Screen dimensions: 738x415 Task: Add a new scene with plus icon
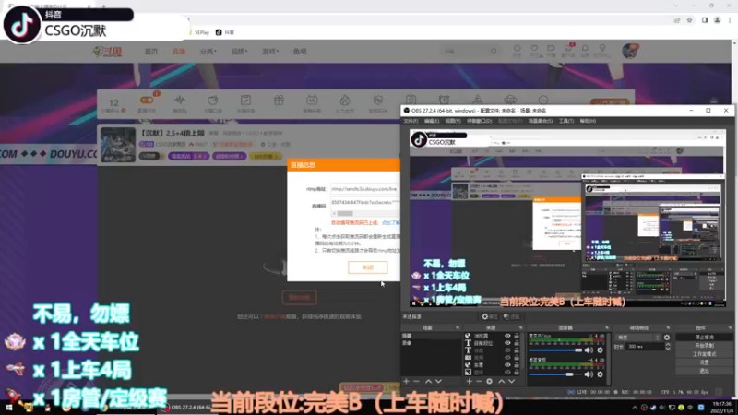tap(406, 381)
